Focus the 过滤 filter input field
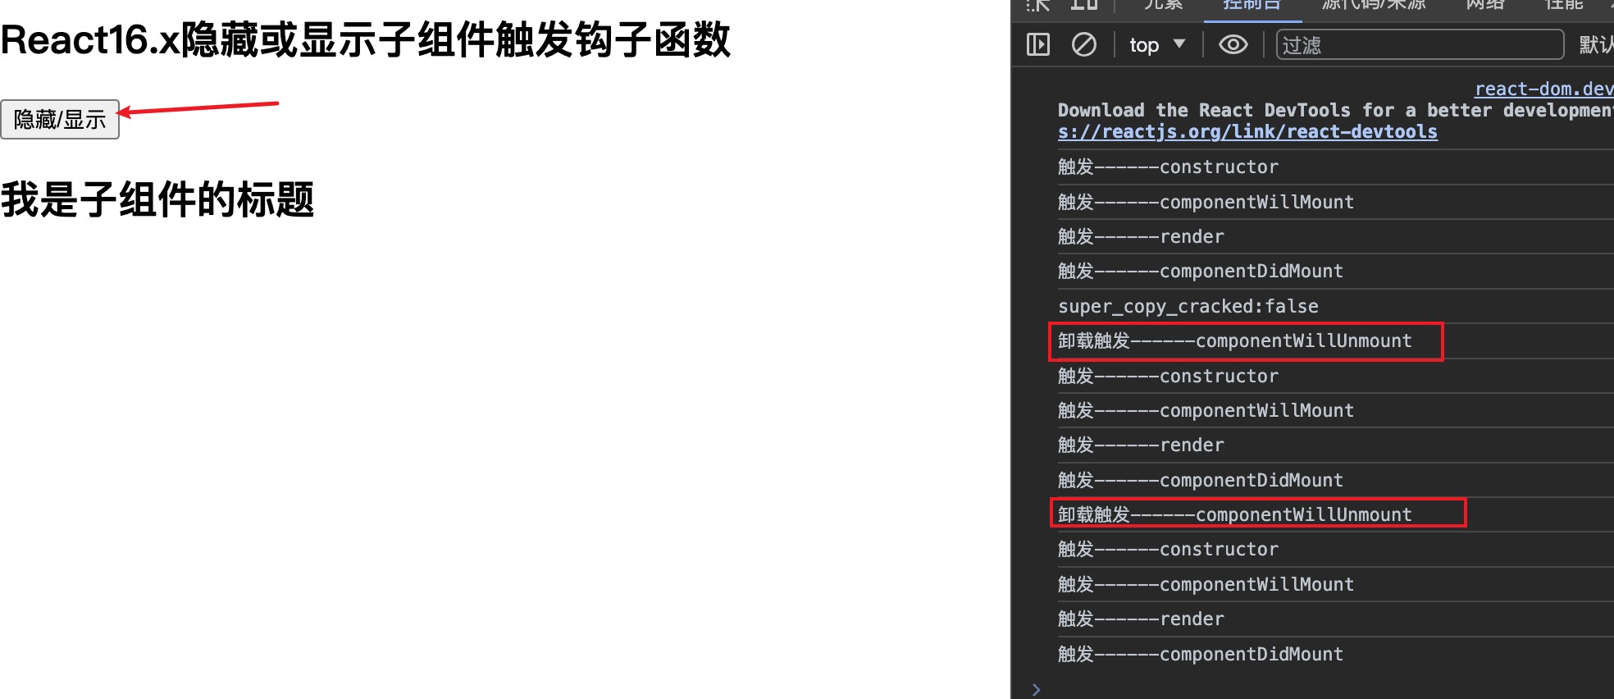The width and height of the screenshot is (1614, 699). tap(1420, 45)
